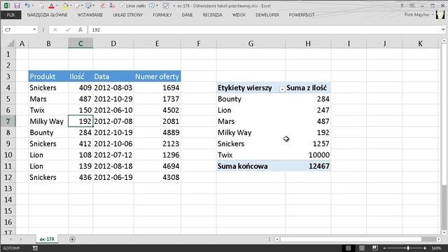Click the zoom slider handle
Image resolution: width=448 pixels, height=252 pixels.
(x=408, y=248)
